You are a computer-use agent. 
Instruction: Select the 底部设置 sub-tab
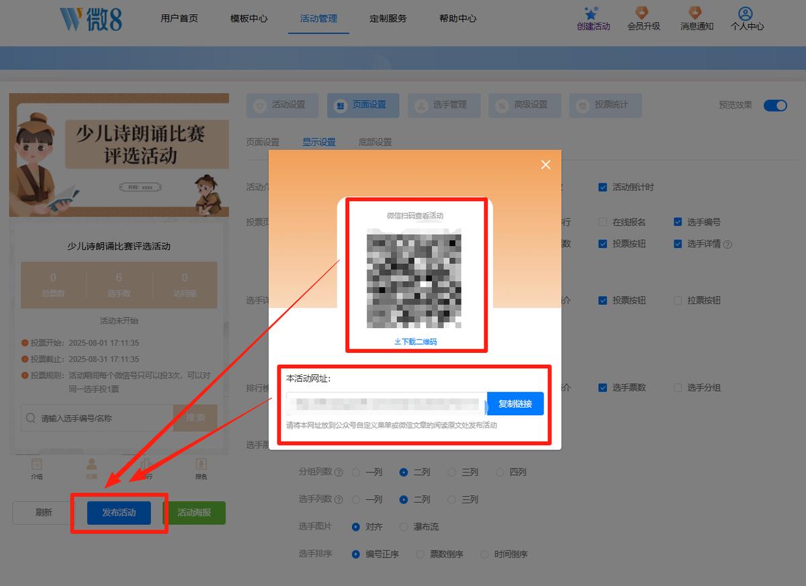tap(375, 142)
